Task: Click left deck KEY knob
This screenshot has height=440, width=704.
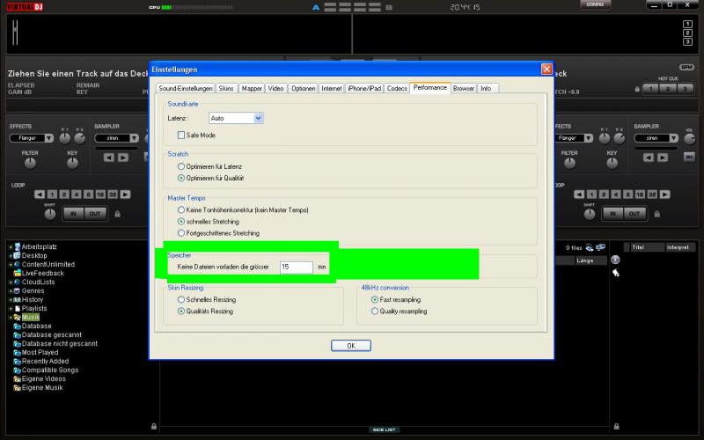Action: [x=72, y=163]
